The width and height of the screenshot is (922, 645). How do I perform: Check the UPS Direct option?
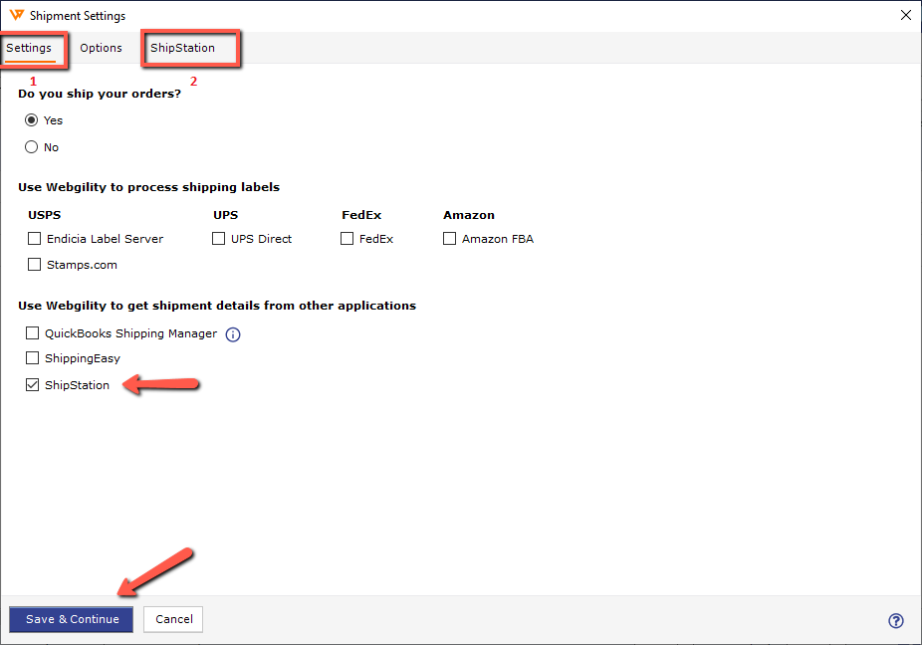point(219,239)
